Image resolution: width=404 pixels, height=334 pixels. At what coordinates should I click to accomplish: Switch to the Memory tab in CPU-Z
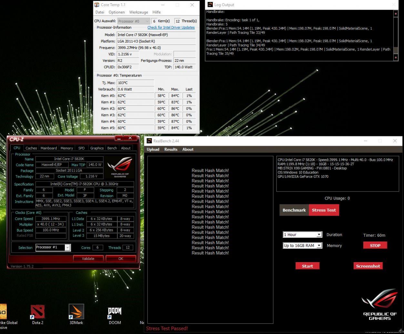pos(66,148)
